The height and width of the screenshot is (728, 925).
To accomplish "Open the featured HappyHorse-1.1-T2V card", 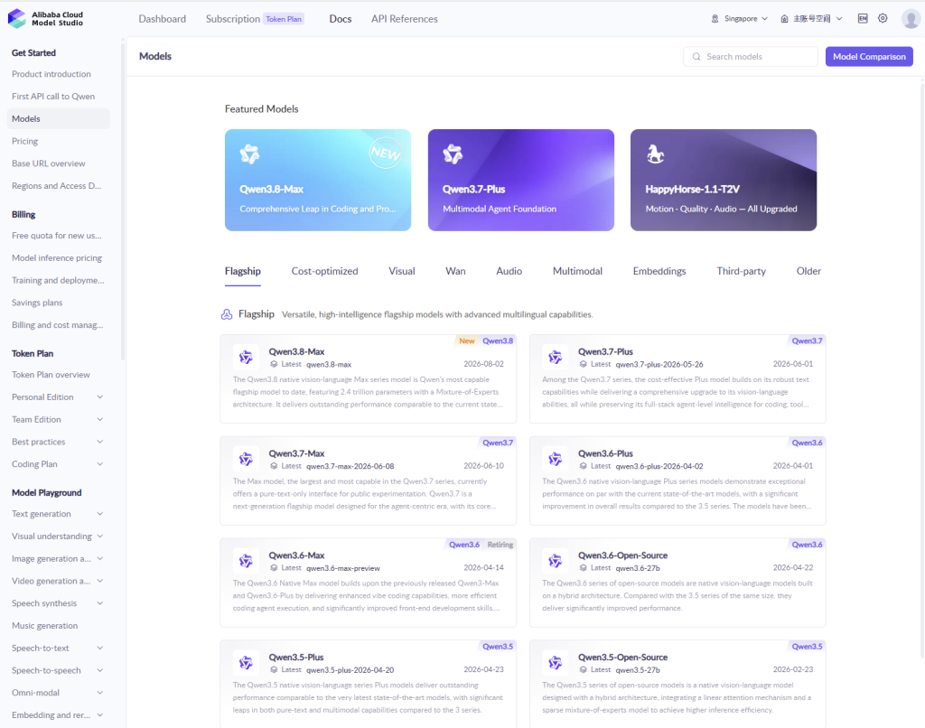I will (724, 180).
